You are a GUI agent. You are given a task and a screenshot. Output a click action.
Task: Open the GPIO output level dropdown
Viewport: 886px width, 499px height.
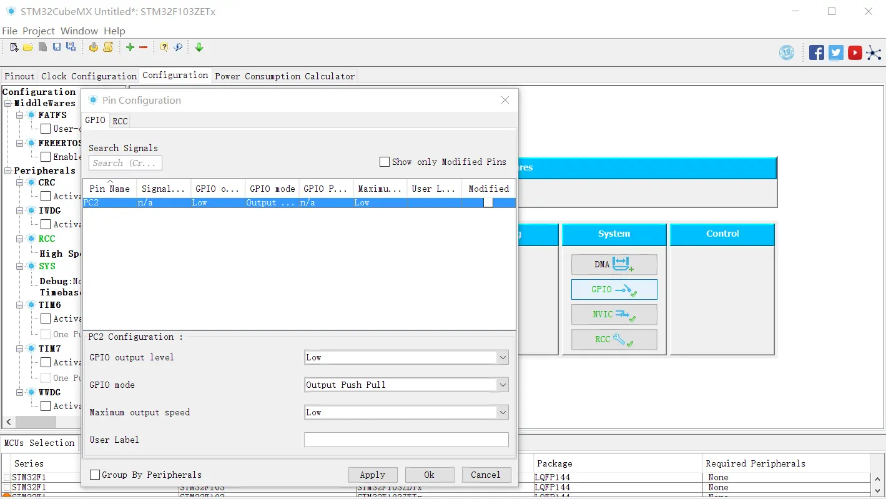point(406,357)
